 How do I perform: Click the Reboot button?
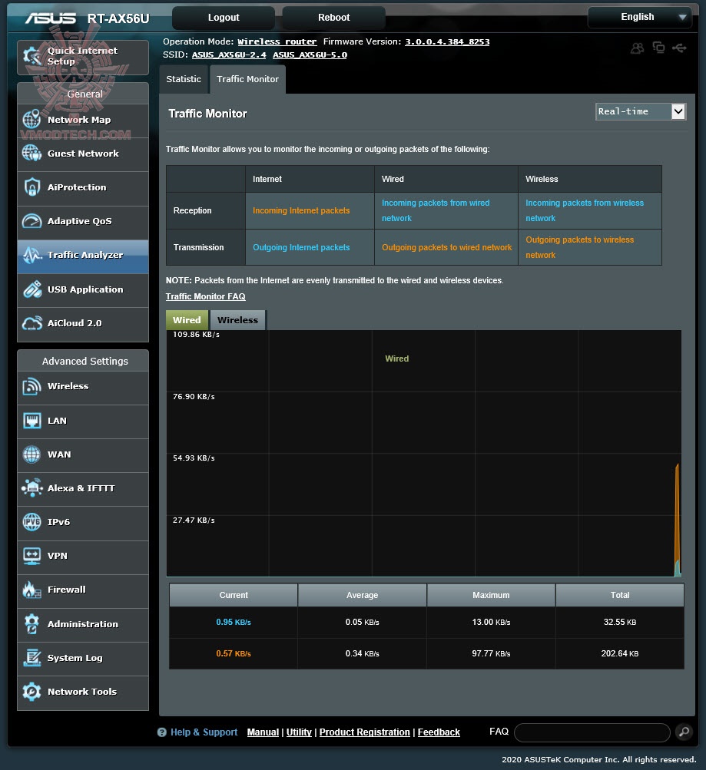333,17
